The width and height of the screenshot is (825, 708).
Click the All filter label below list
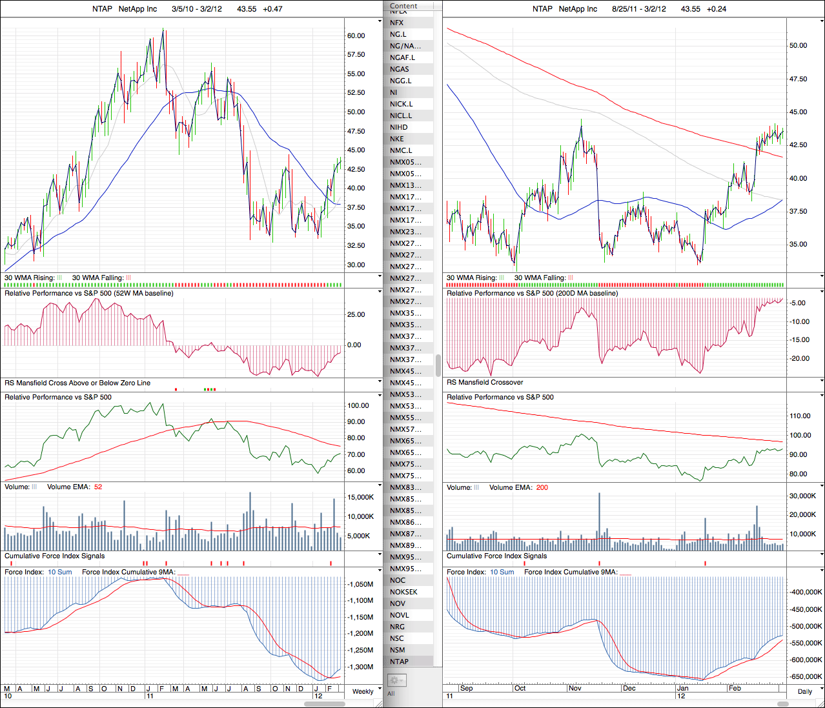(x=391, y=693)
